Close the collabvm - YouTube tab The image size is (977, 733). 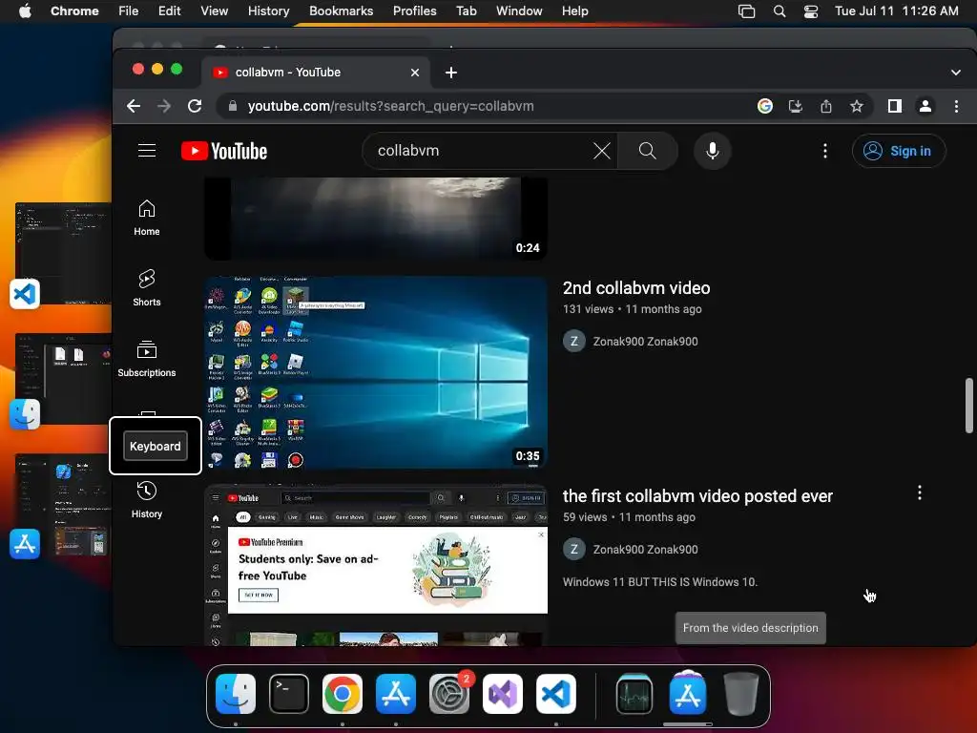tap(415, 73)
